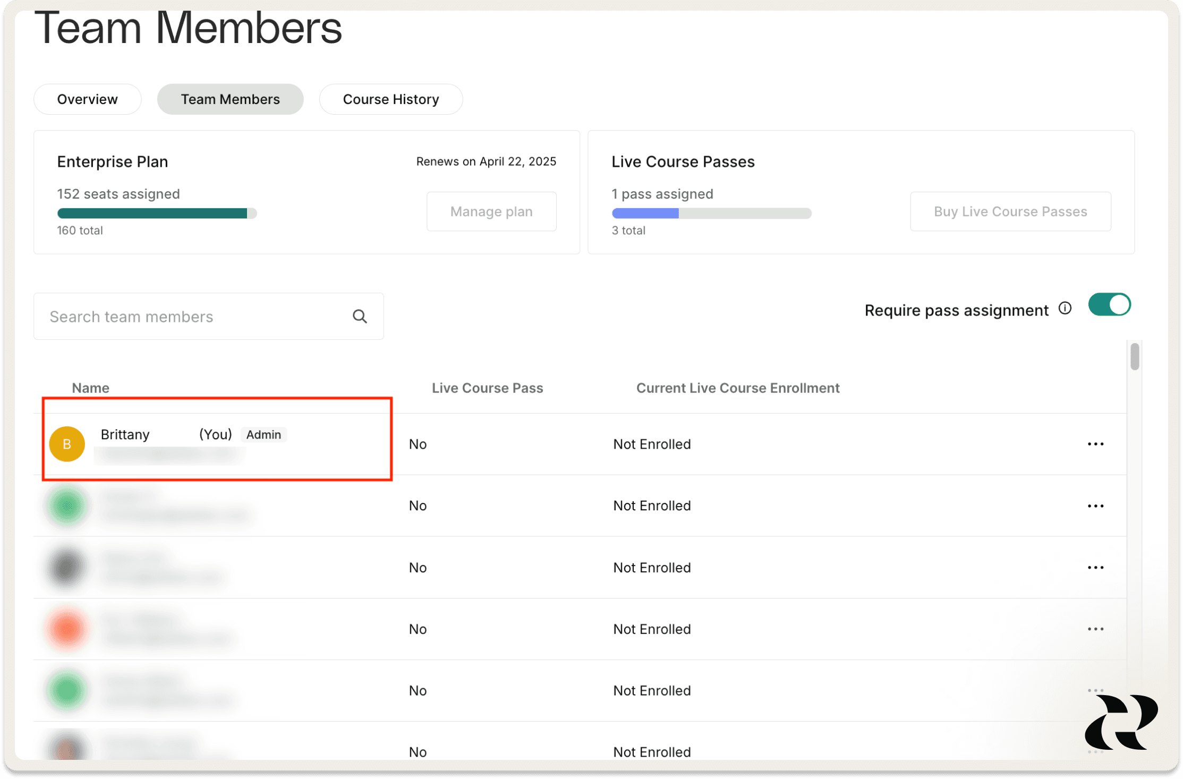
Task: Open the ellipsis menu on the fourth member row
Action: click(x=1096, y=629)
